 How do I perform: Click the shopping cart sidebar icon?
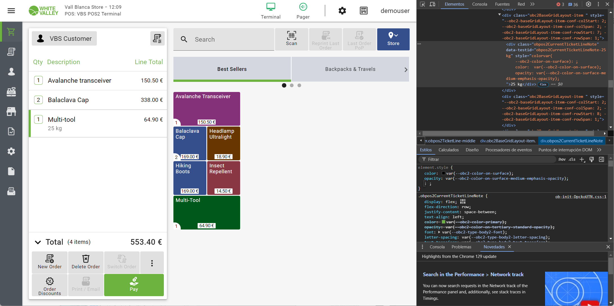point(11,32)
